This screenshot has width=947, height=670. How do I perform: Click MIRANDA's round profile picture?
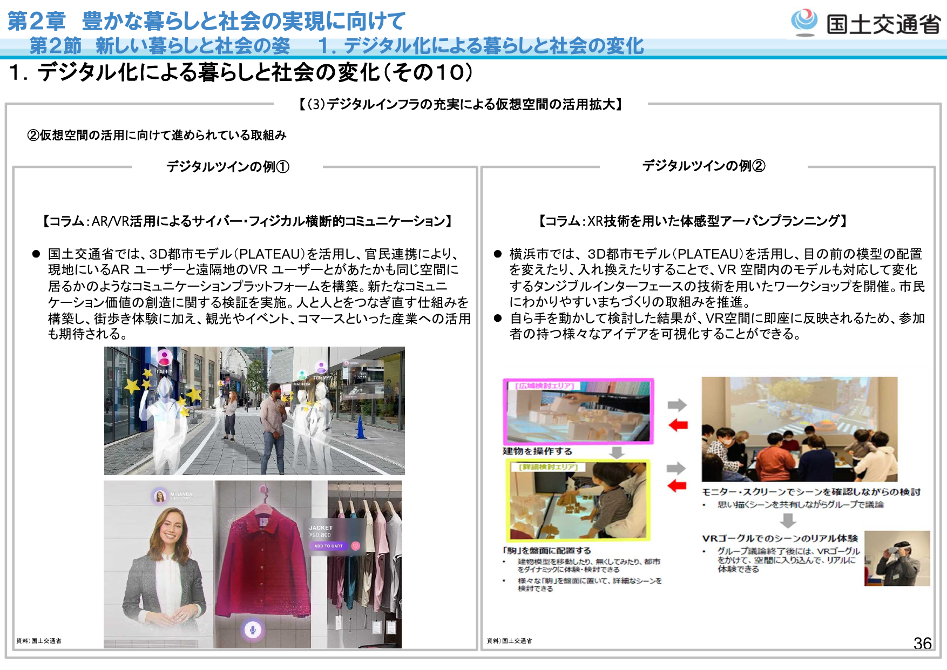point(160,496)
